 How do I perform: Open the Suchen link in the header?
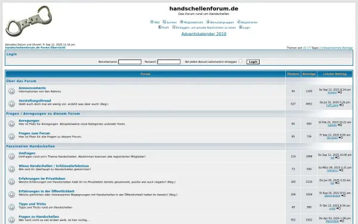point(171,23)
